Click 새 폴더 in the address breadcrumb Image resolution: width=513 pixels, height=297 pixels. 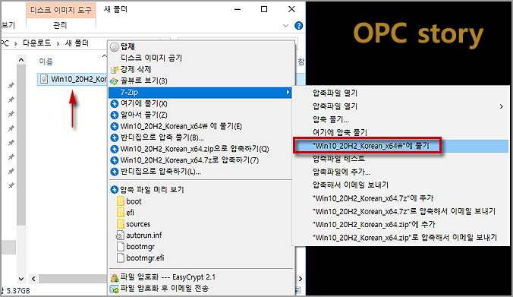(77, 43)
